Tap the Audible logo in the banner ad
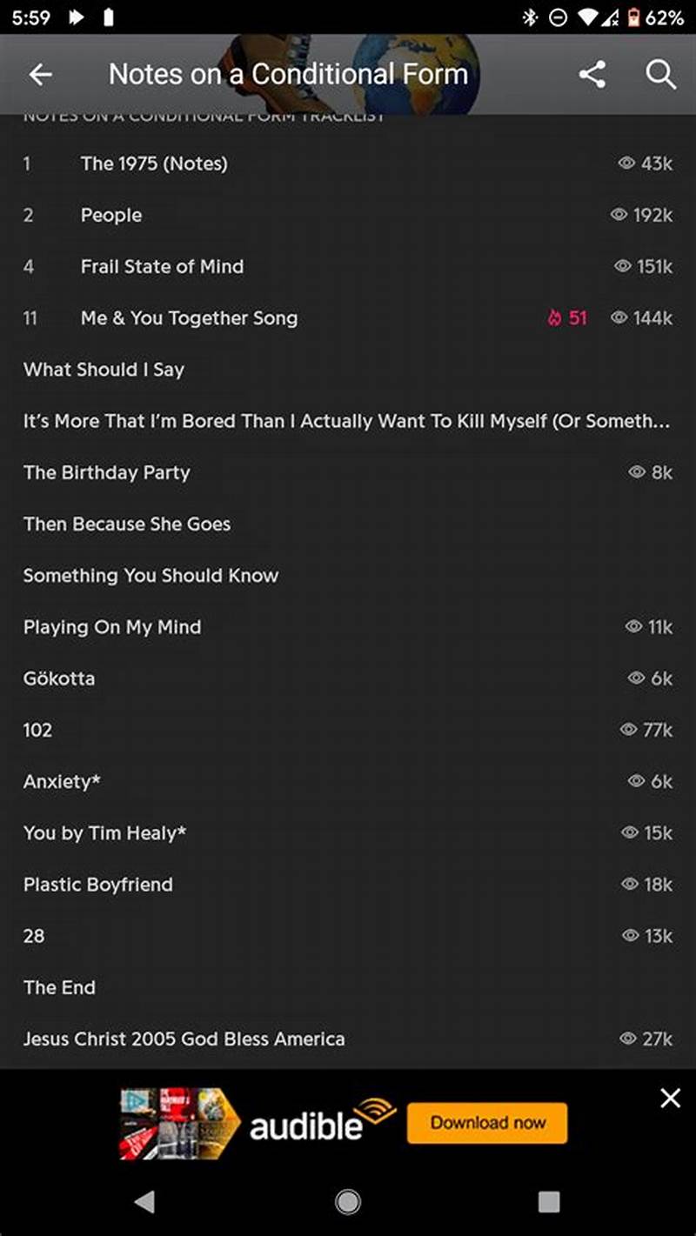 point(304,1122)
